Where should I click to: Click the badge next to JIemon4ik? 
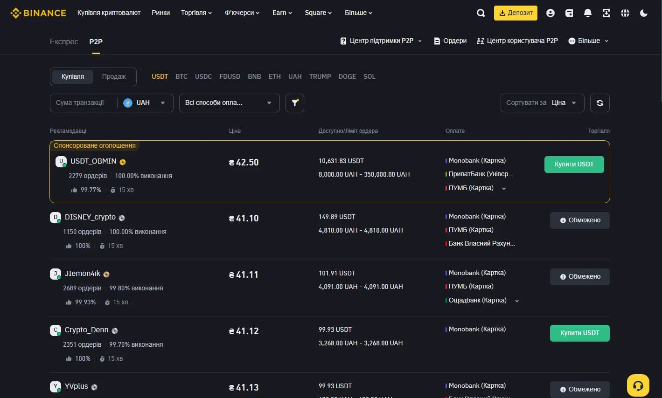click(106, 274)
